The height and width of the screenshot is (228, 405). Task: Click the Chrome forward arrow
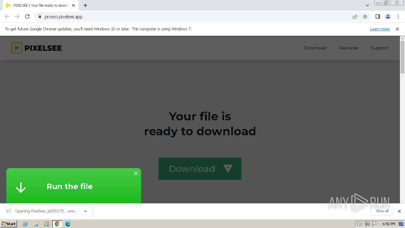[x=17, y=16]
